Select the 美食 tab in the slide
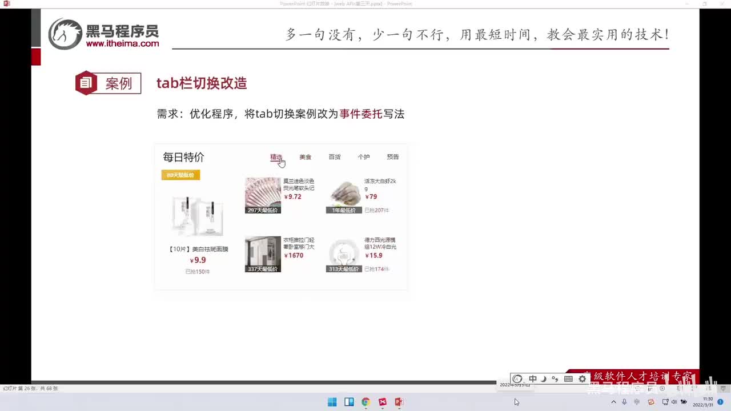This screenshot has width=731, height=411. [306, 157]
